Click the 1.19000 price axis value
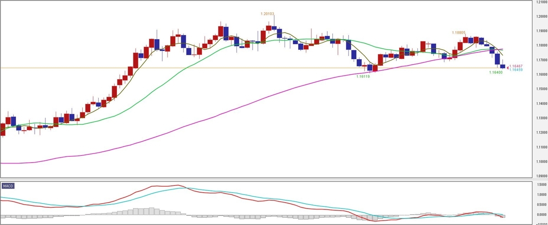This screenshot has height=225, width=548. pos(541,31)
